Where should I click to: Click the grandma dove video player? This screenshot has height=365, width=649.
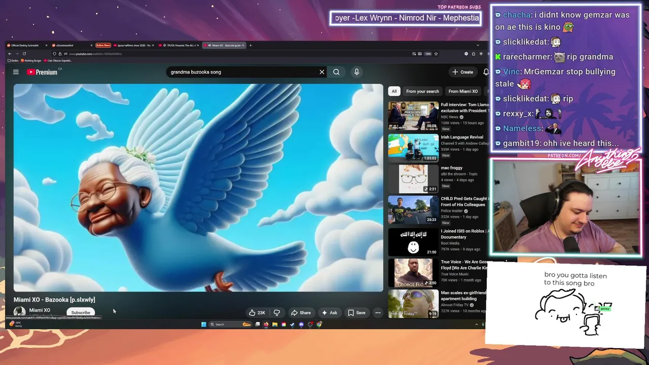click(198, 188)
